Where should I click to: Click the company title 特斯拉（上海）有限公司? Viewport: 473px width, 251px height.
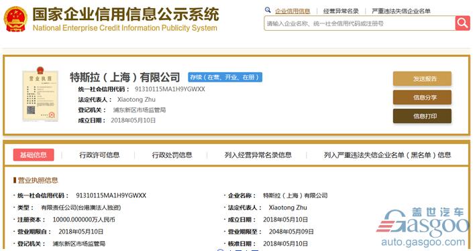click(125, 78)
